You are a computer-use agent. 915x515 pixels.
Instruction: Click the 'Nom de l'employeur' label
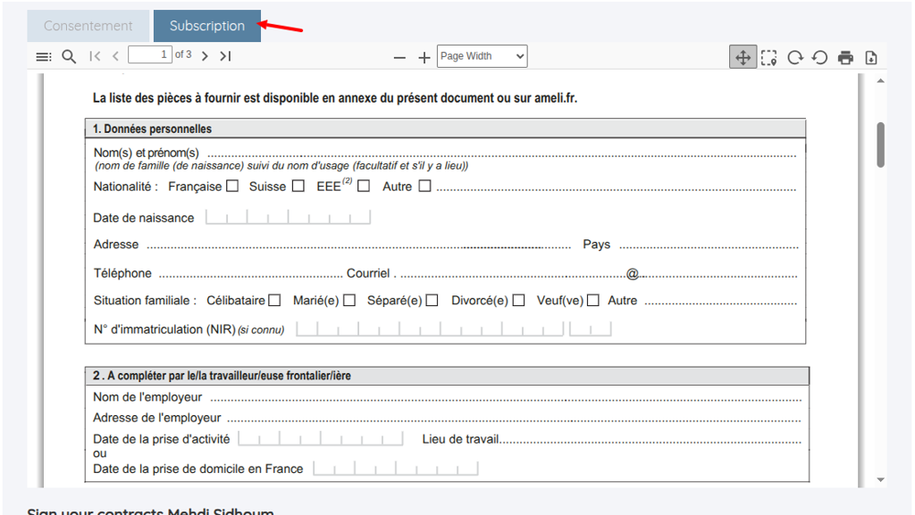[147, 396]
